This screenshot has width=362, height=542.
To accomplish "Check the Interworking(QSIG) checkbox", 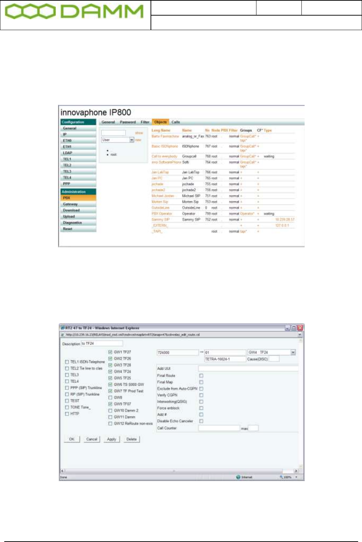I will [201, 402].
